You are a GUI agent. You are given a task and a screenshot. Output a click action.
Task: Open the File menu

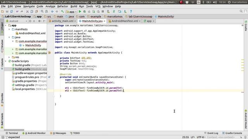[3, 6]
